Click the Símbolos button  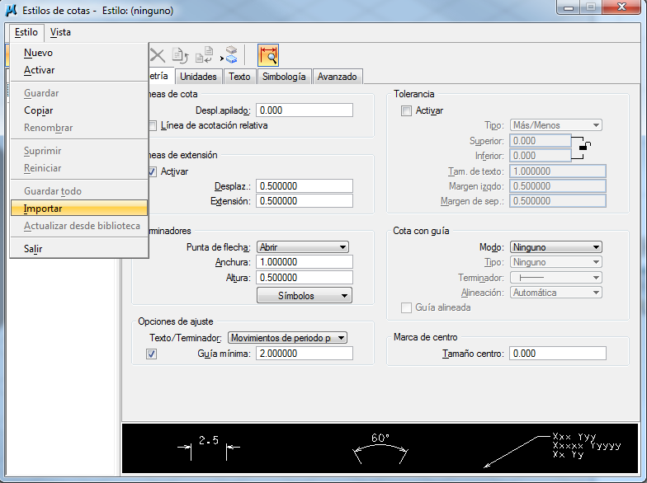[305, 296]
